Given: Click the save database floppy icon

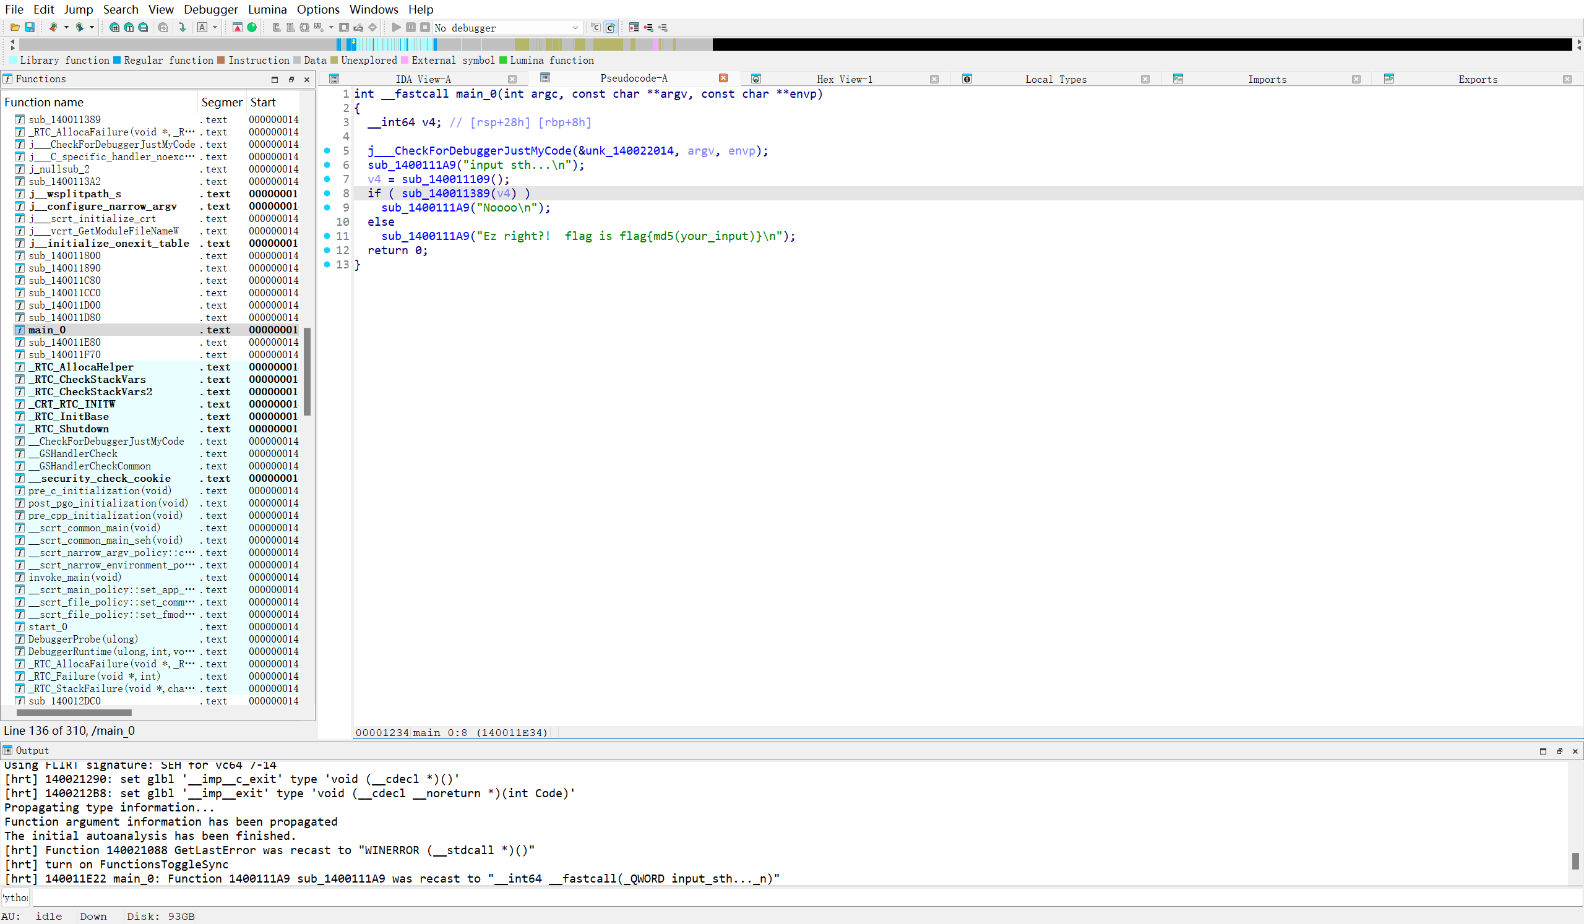Looking at the screenshot, I should coord(30,28).
